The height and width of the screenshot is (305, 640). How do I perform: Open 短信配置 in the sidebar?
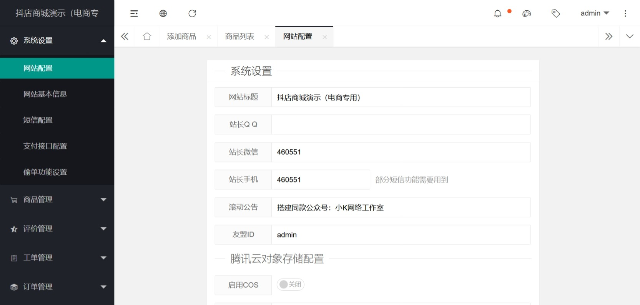(x=38, y=120)
